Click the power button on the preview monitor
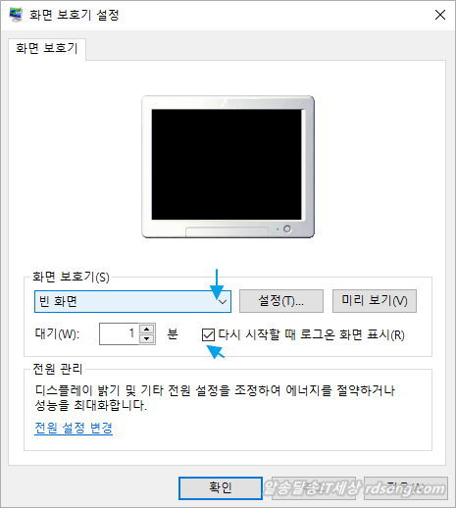456x508 pixels. point(287,229)
